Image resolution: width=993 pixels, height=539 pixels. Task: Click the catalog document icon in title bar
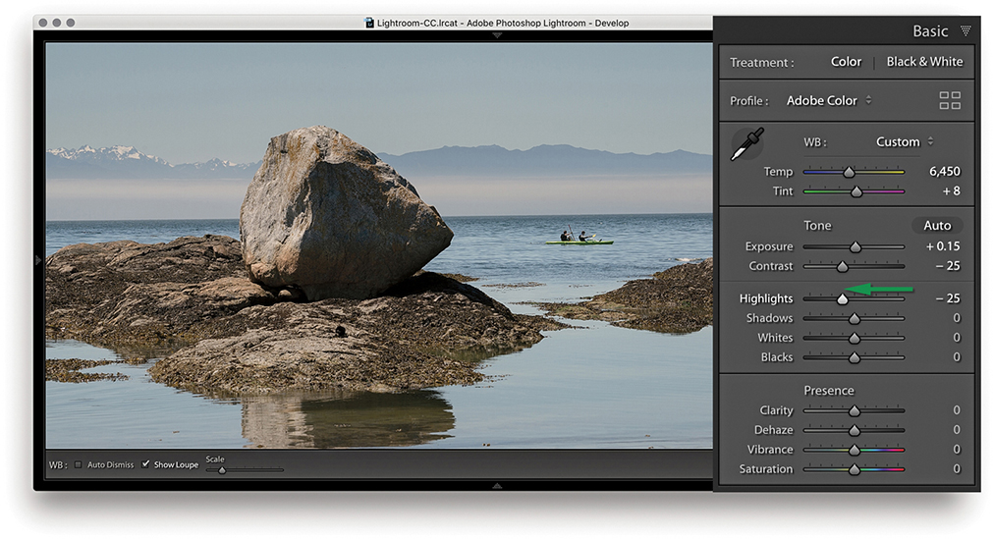tap(369, 23)
